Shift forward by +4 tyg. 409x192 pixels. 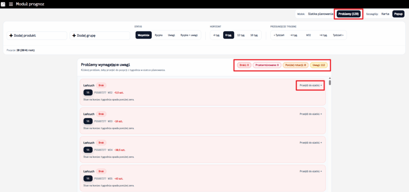point(324,35)
